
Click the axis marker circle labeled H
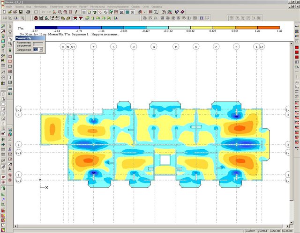93,47
